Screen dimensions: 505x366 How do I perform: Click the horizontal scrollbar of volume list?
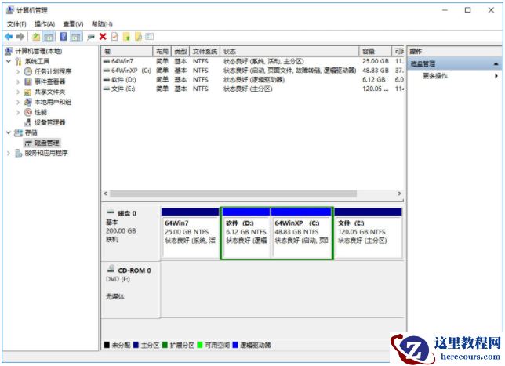tap(233, 194)
